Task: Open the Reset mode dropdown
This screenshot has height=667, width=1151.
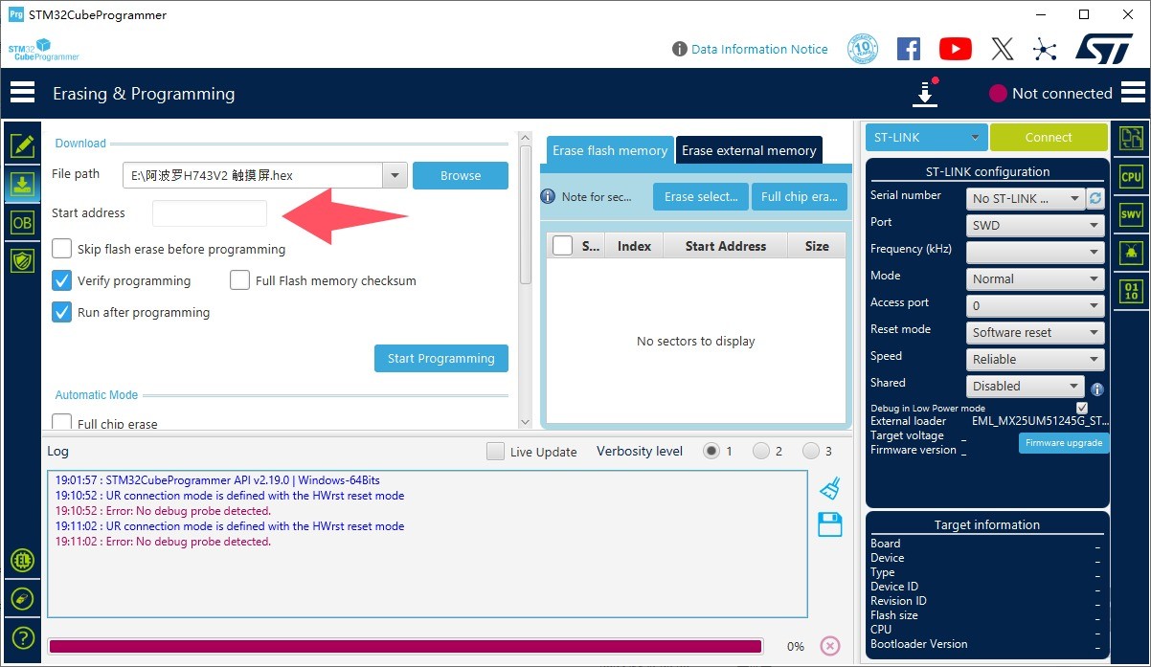Action: pos(1034,333)
